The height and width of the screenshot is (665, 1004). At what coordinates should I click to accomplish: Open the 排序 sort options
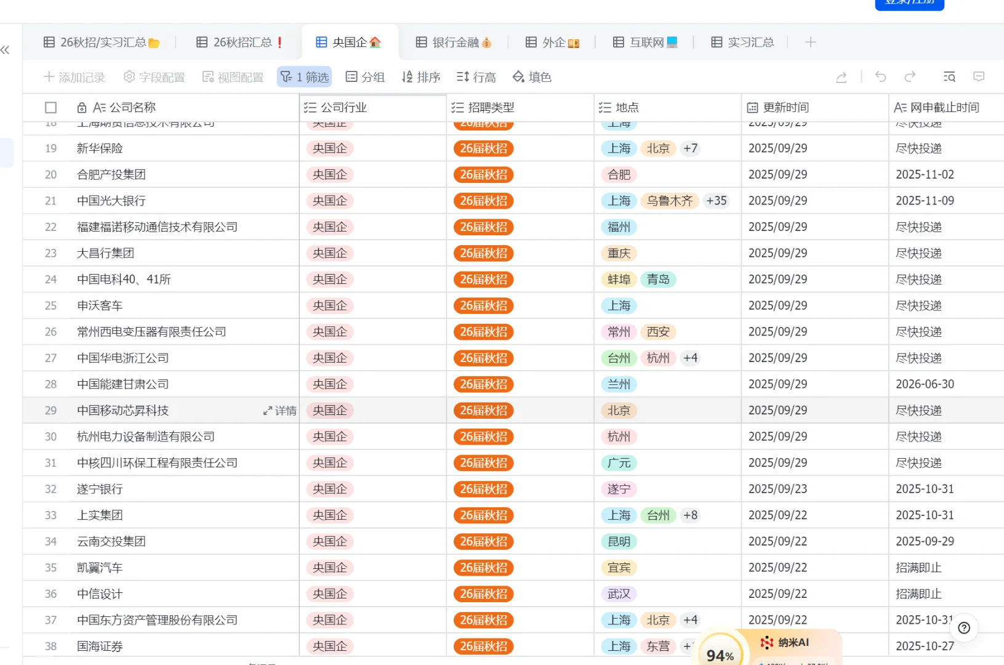click(x=421, y=77)
